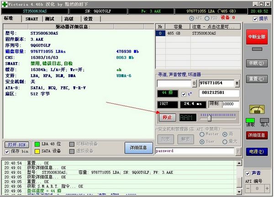274x197 pixels.
Task: Click the 重置 (Reset) button
Action: 257,78
